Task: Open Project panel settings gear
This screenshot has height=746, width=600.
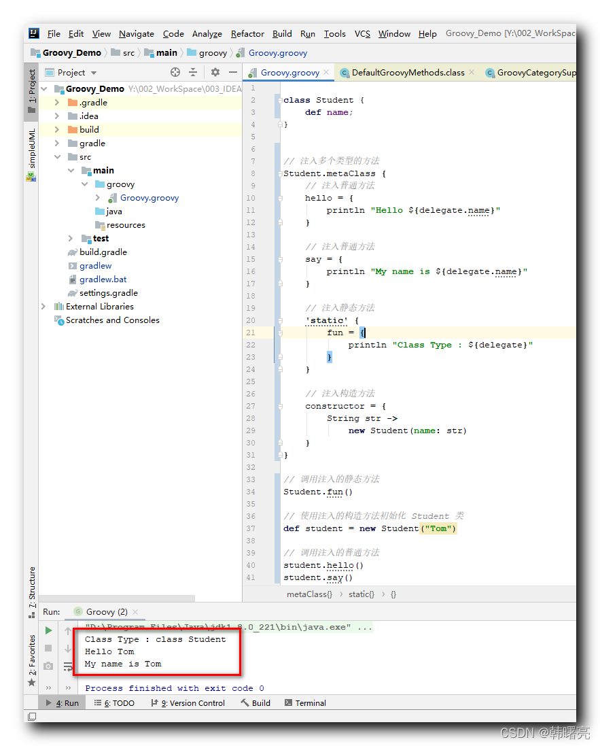Action: 215,72
